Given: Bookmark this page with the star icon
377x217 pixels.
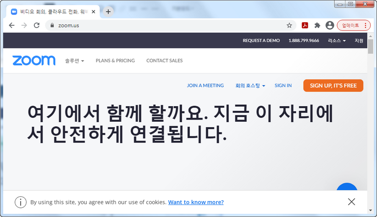Looking at the screenshot, I should (289, 26).
